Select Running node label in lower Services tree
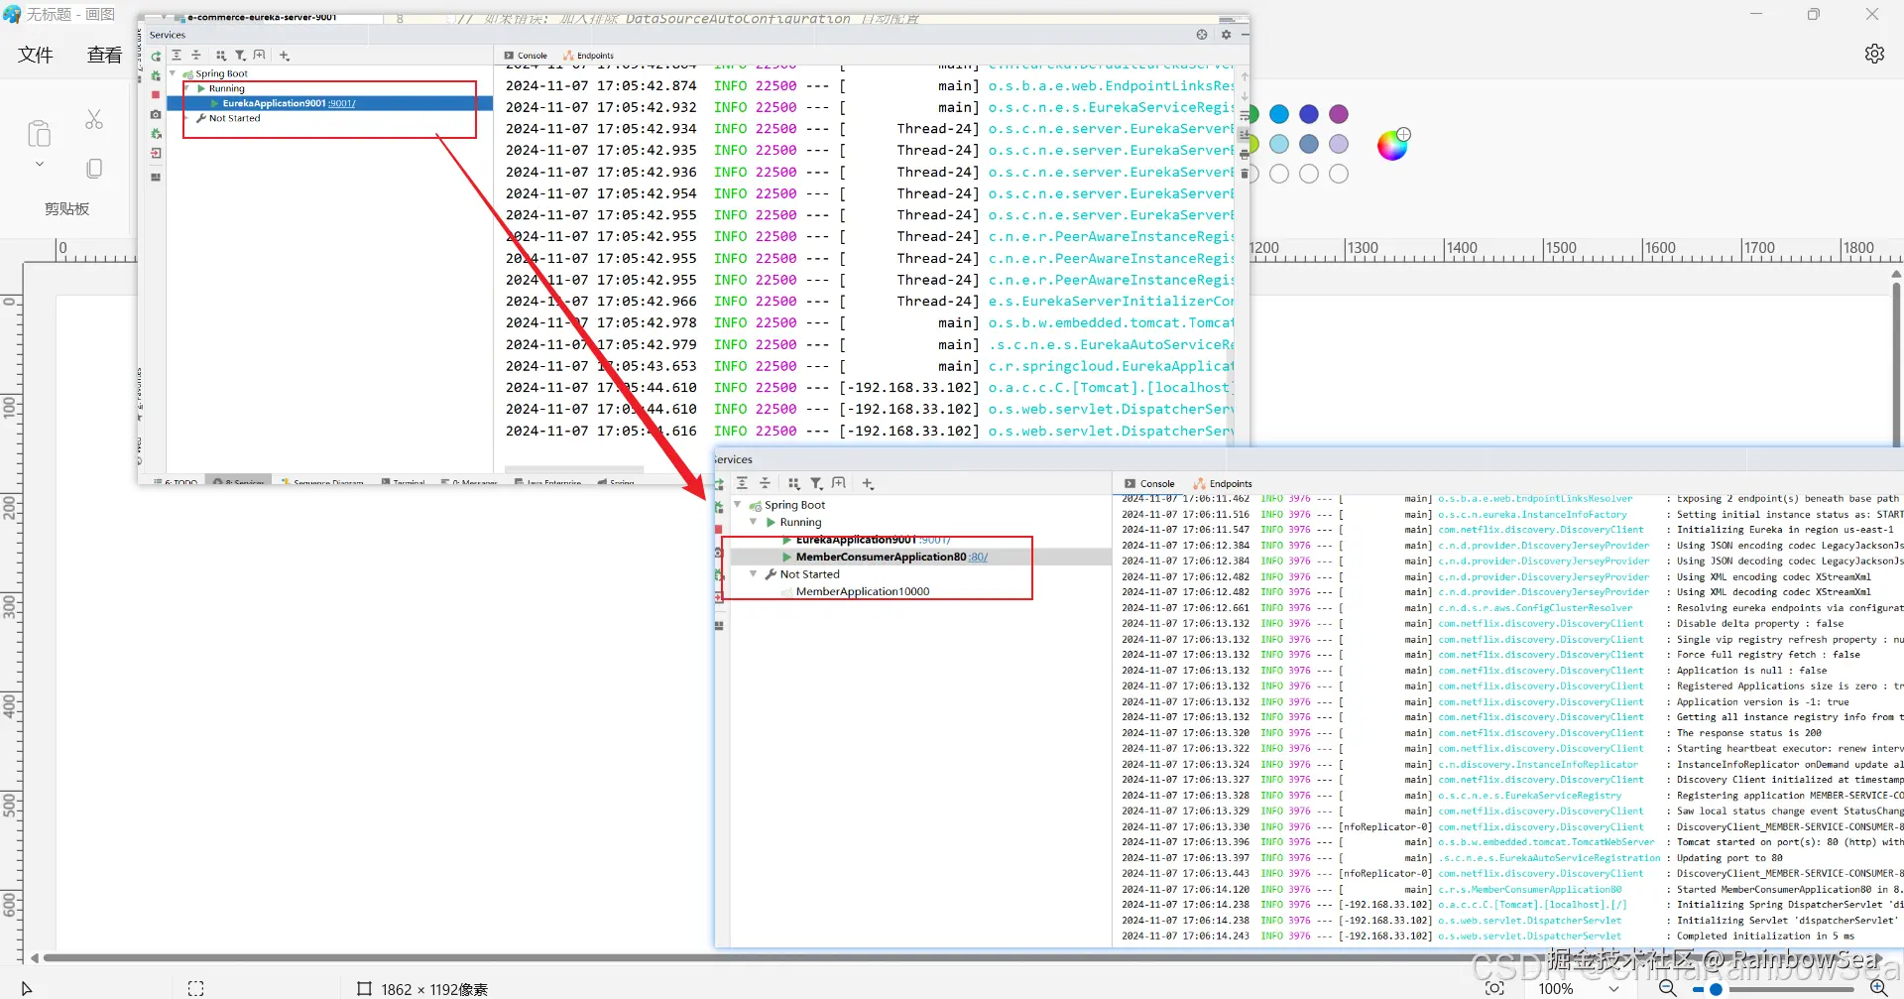The width and height of the screenshot is (1904, 999). tap(800, 523)
